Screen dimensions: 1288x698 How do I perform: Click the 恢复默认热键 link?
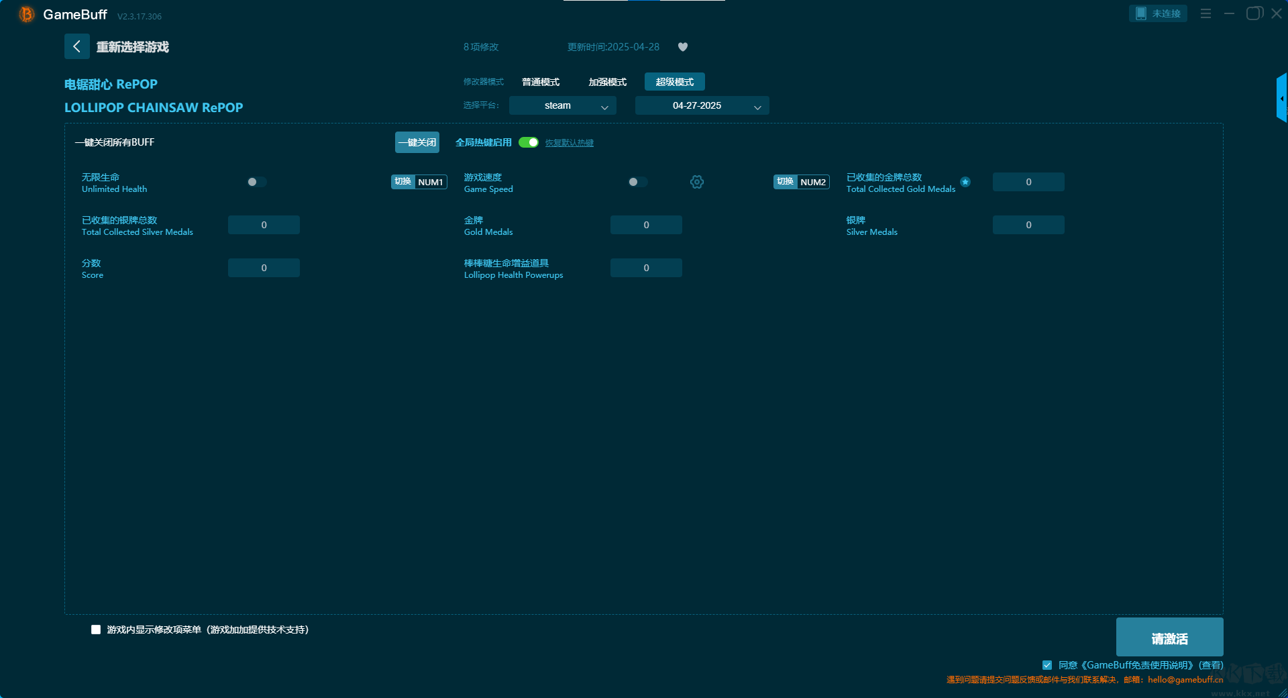[x=569, y=143]
